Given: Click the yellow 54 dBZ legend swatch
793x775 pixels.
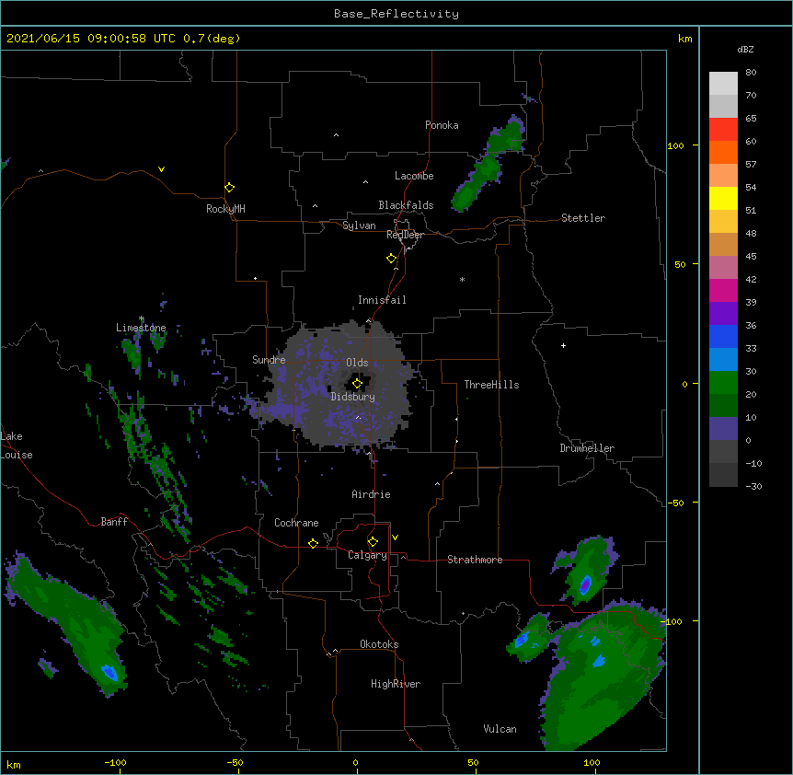Looking at the screenshot, I should [x=723, y=198].
